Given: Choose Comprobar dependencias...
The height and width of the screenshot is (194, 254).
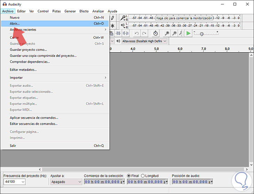Looking at the screenshot, I should (55, 62).
